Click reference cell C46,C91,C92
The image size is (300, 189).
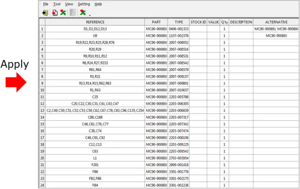[x=95, y=137]
